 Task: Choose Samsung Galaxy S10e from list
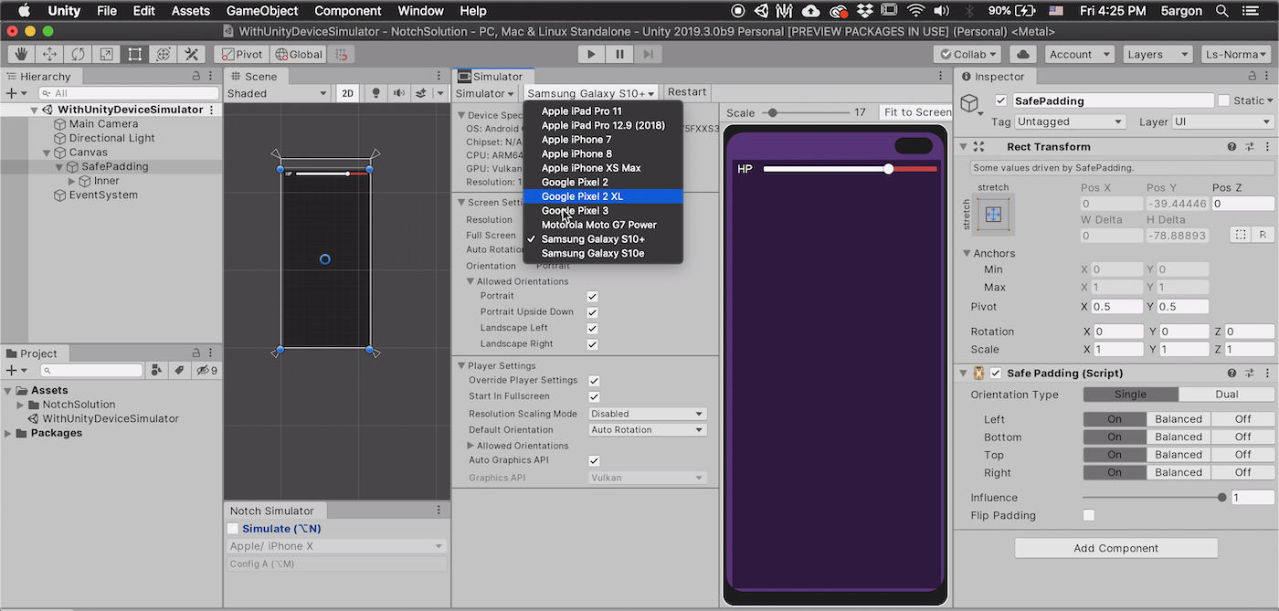pos(603,253)
